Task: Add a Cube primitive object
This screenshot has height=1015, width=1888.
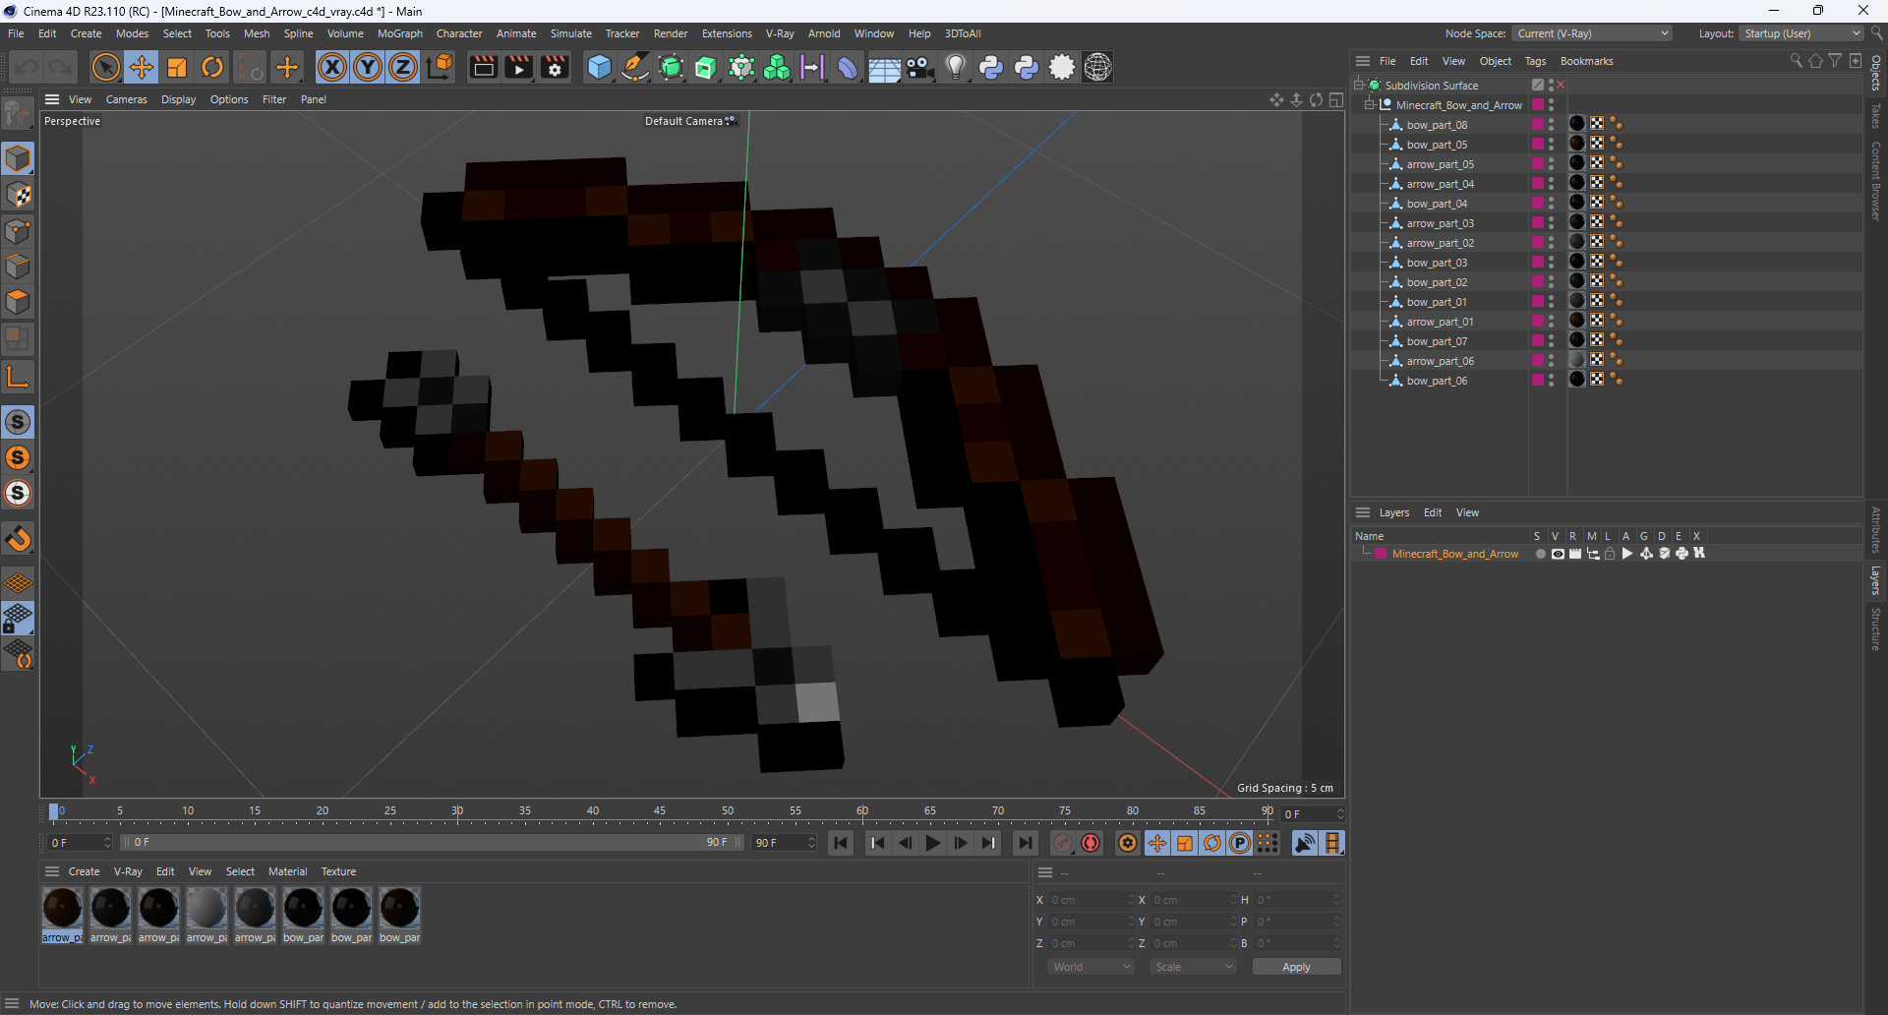Action: (599, 67)
